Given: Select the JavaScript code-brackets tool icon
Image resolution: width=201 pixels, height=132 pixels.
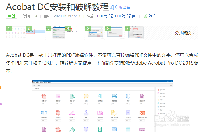Looking at the screenshot, I should tap(114, 129).
